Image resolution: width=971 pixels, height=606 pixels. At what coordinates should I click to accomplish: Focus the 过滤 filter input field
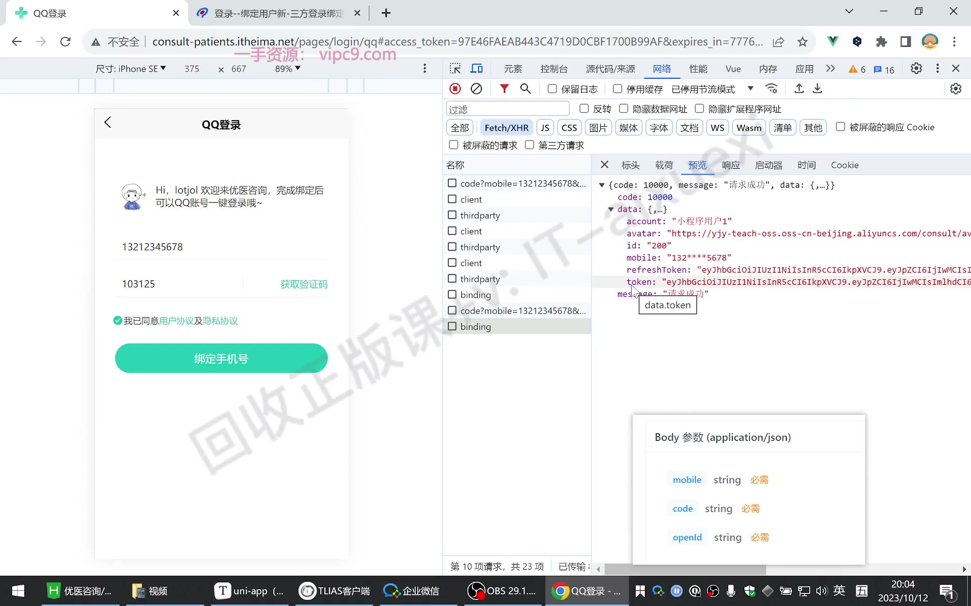pyautogui.click(x=508, y=109)
